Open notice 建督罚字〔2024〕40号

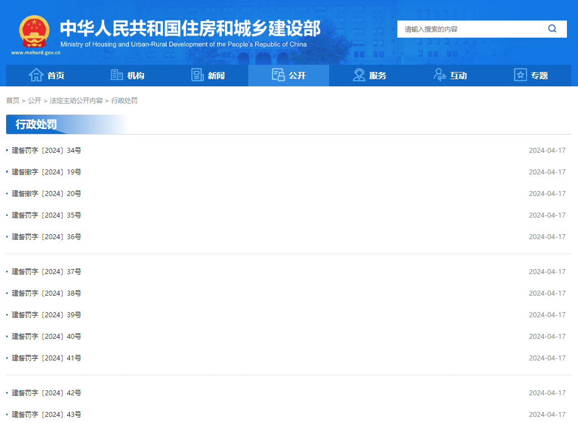47,337
